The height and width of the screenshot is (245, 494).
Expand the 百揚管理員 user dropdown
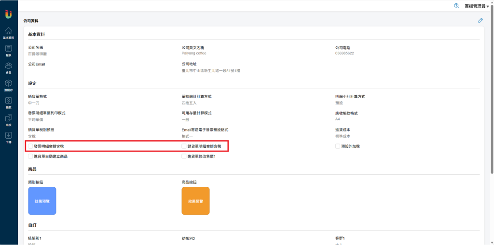coord(477,6)
